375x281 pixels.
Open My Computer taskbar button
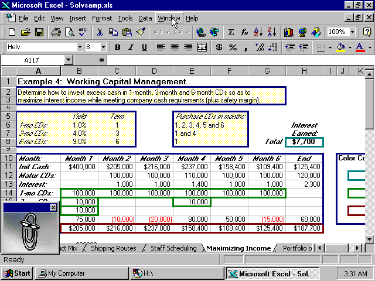[x=64, y=273]
